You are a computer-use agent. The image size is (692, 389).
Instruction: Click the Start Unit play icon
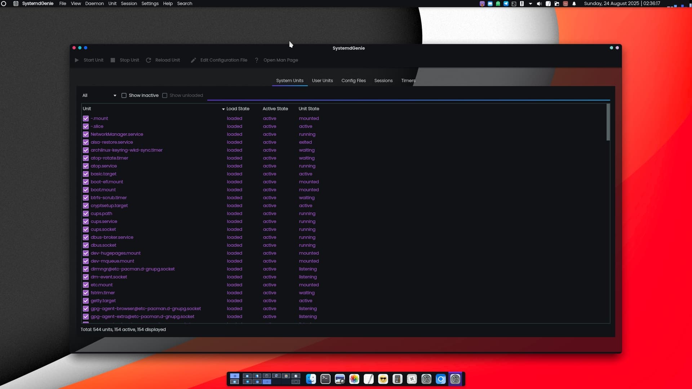point(77,60)
